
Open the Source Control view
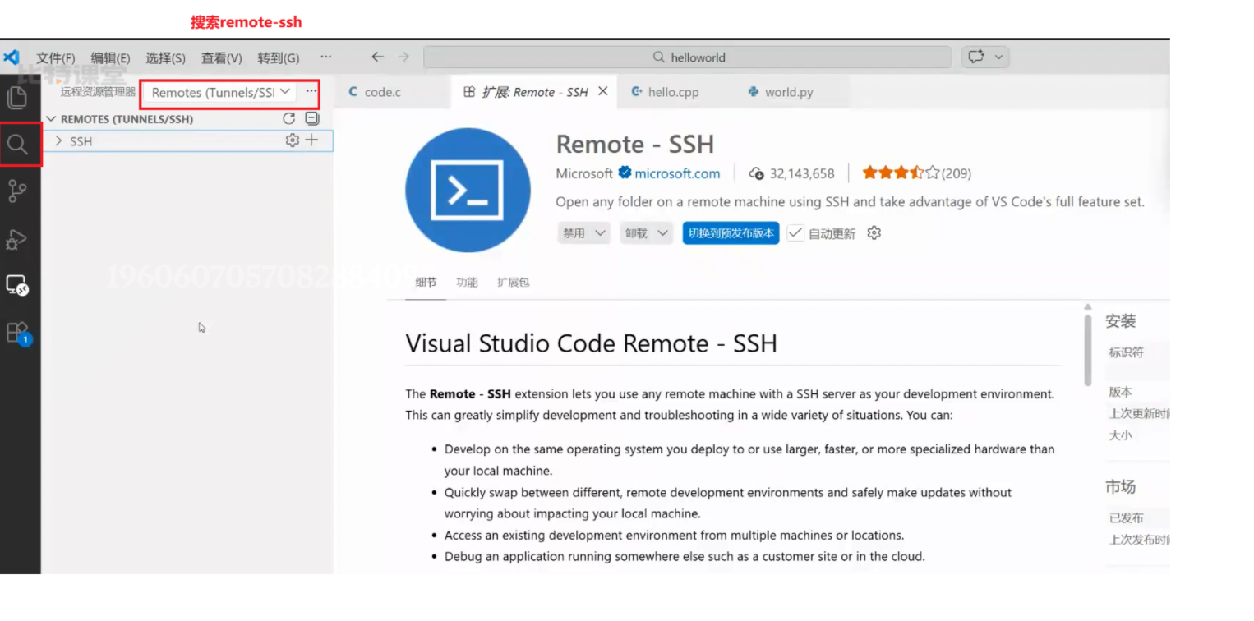(17, 191)
